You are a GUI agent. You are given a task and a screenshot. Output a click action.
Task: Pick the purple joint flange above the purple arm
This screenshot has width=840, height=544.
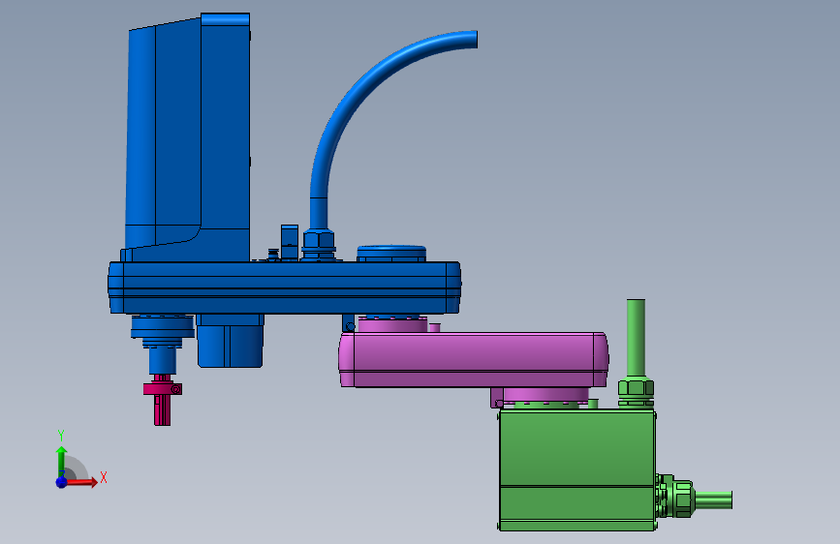pyautogui.click(x=392, y=324)
